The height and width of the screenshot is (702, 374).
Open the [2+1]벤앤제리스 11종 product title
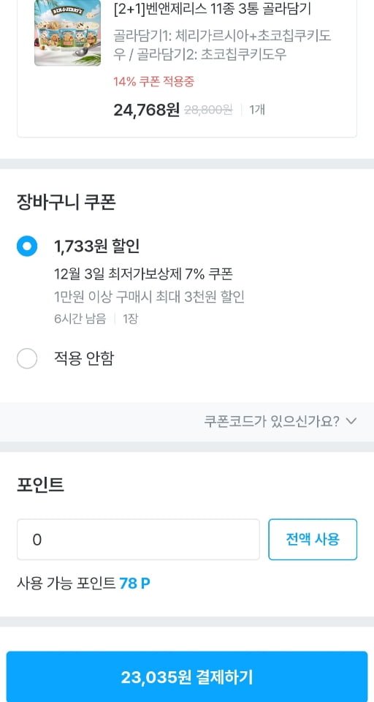[213, 9]
